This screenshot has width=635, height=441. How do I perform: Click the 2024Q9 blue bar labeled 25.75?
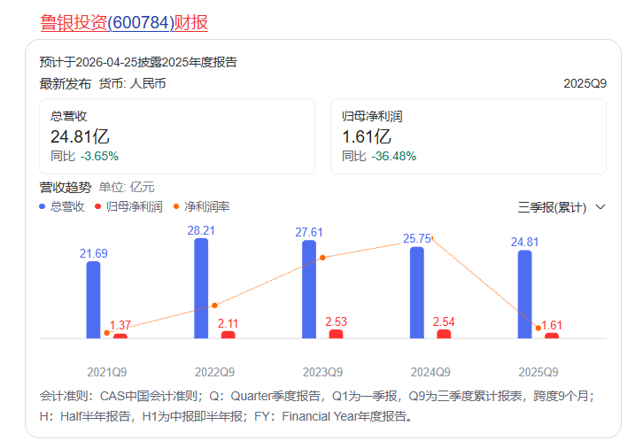pyautogui.click(x=417, y=292)
